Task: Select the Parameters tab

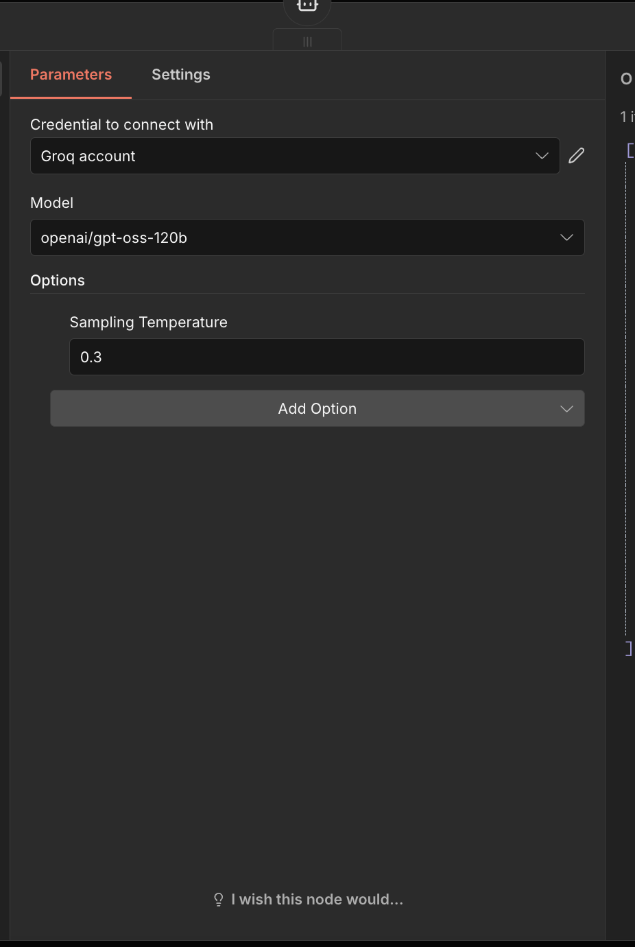Action: 71,74
